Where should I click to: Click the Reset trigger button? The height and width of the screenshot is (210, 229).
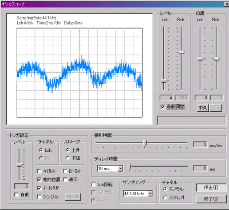coord(73,197)
